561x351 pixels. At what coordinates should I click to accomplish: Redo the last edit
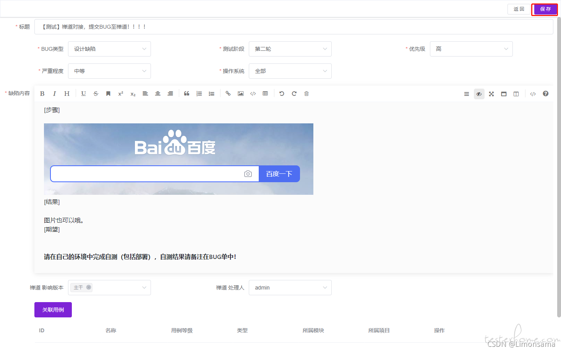(x=294, y=94)
